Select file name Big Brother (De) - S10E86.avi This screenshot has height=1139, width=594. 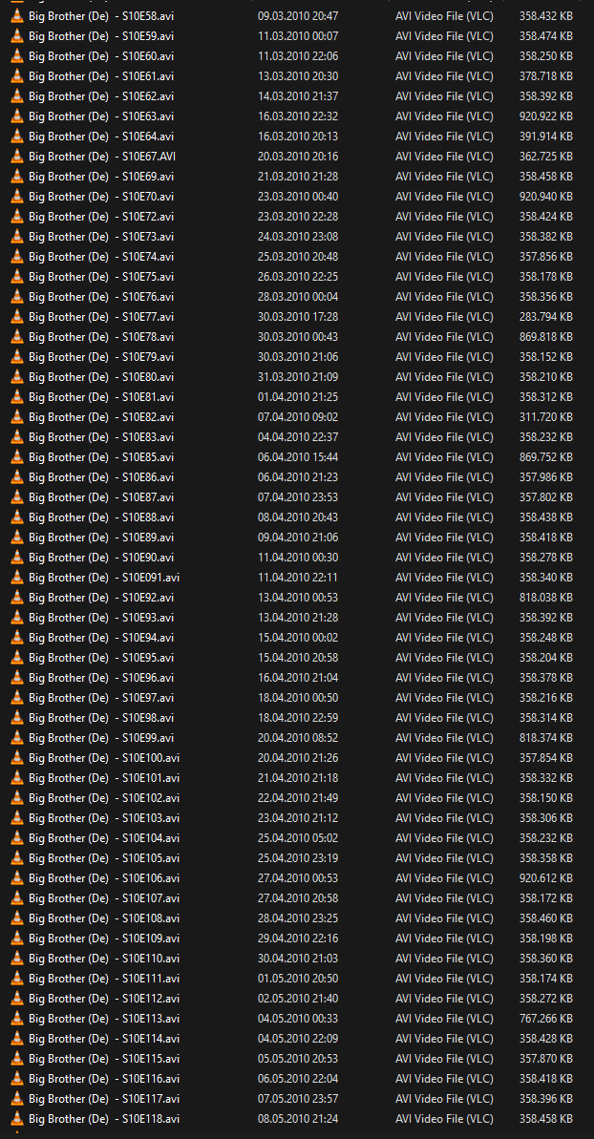101,477
